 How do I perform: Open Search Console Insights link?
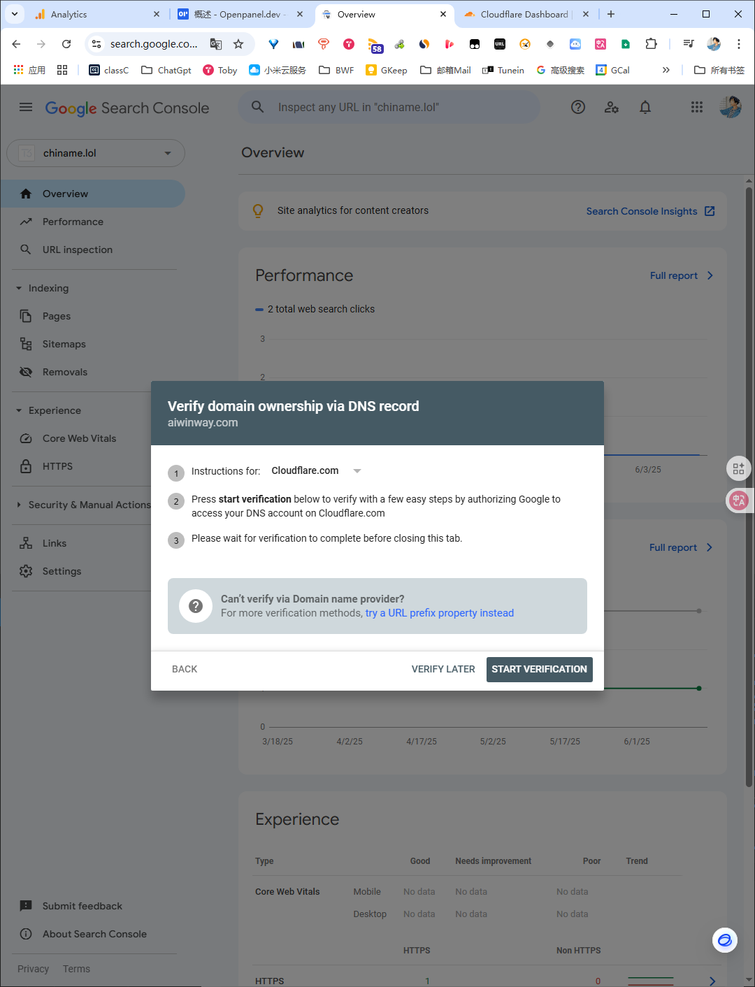tap(650, 211)
